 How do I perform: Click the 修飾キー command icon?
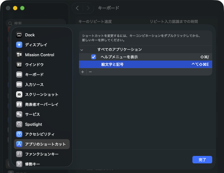pyautogui.click(x=19, y=164)
